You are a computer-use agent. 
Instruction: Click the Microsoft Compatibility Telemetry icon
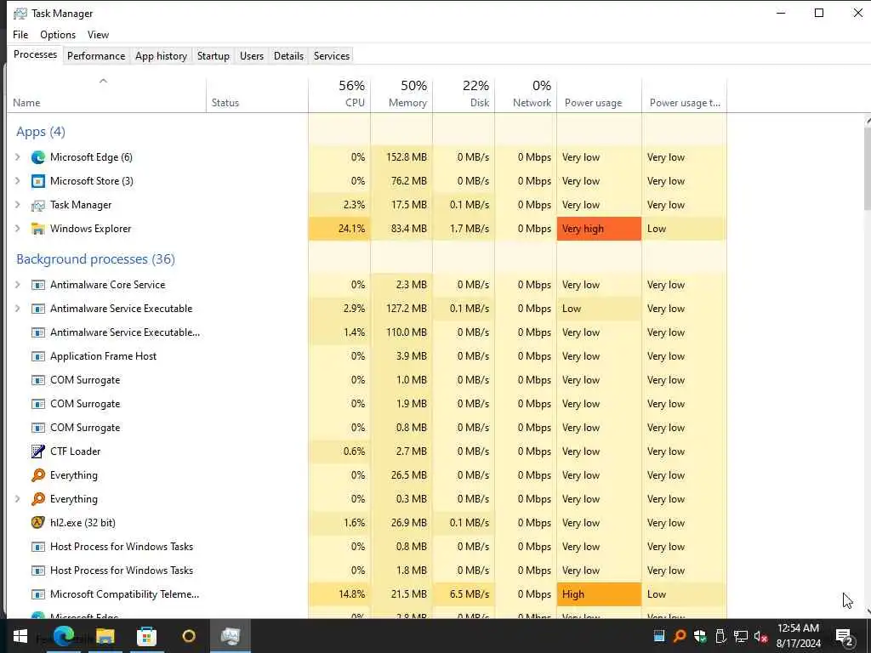[x=37, y=594]
